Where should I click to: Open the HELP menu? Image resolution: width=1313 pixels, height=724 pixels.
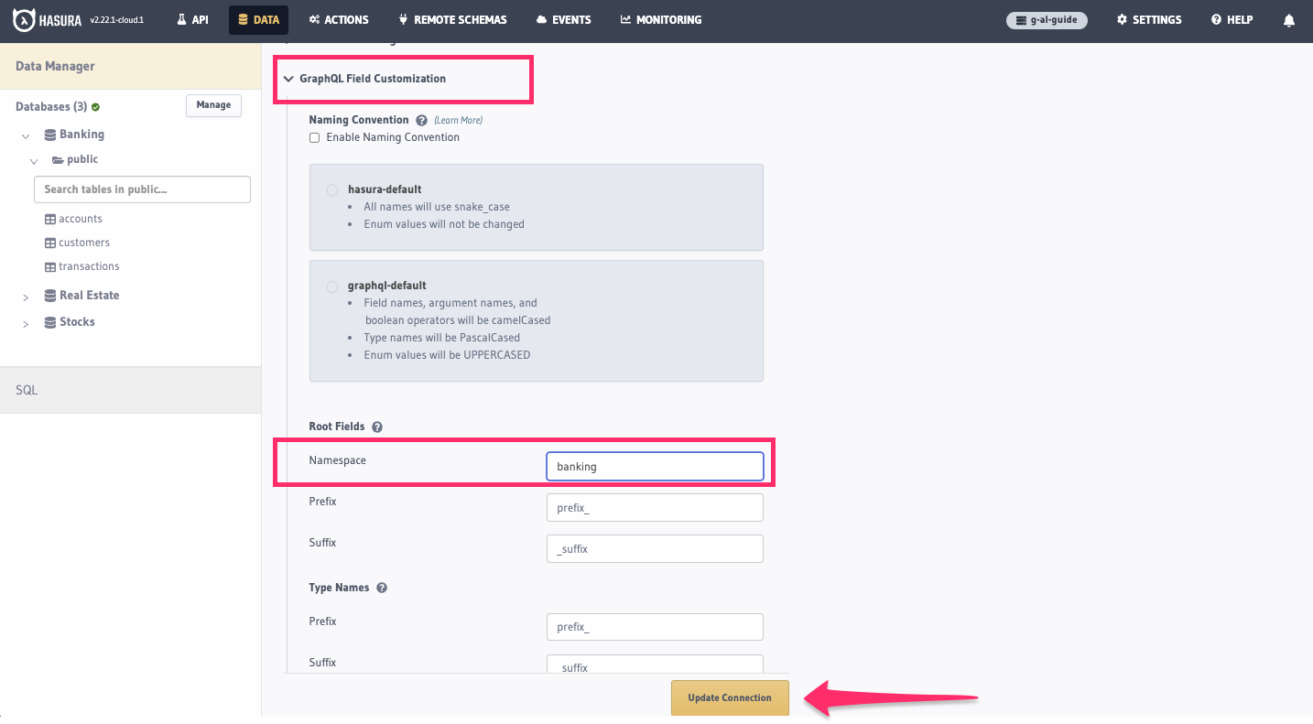point(1232,19)
